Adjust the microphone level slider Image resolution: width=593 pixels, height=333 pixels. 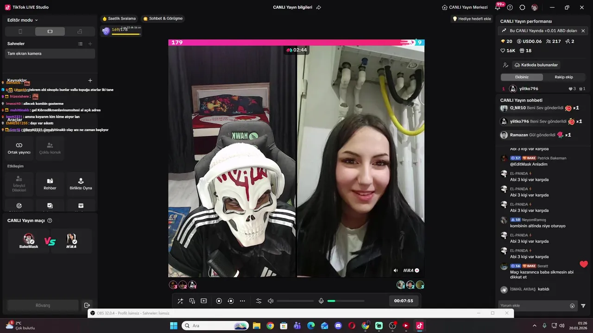346,301
